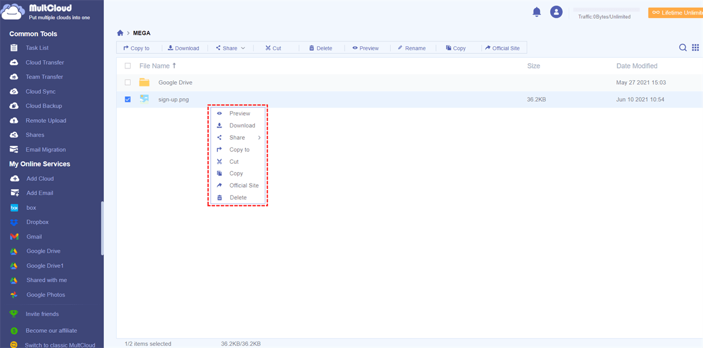The height and width of the screenshot is (348, 703).
Task: Click Rename toolbar button
Action: [412, 48]
